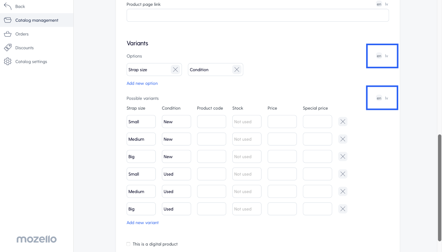
Task: Delete the Small Used variant row
Action: tap(343, 174)
